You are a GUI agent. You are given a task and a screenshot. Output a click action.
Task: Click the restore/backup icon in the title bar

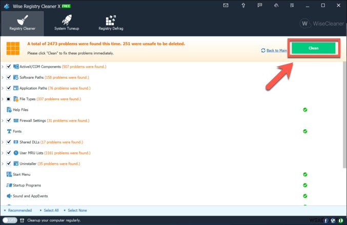[x=276, y=6]
